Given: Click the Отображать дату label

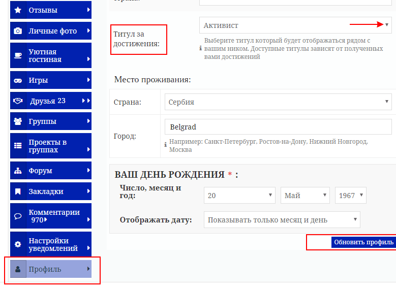Looking at the screenshot, I should point(156,220).
